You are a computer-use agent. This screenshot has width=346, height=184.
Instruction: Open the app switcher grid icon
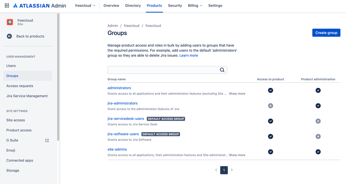[x=7, y=6]
